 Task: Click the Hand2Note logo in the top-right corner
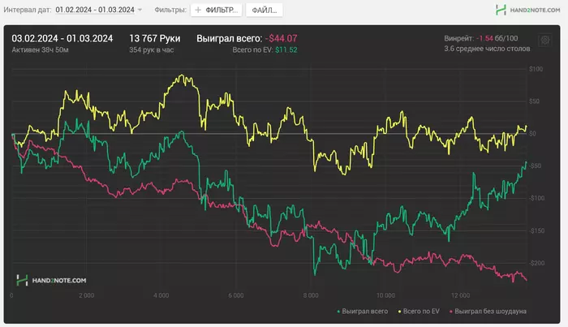pyautogui.click(x=527, y=10)
